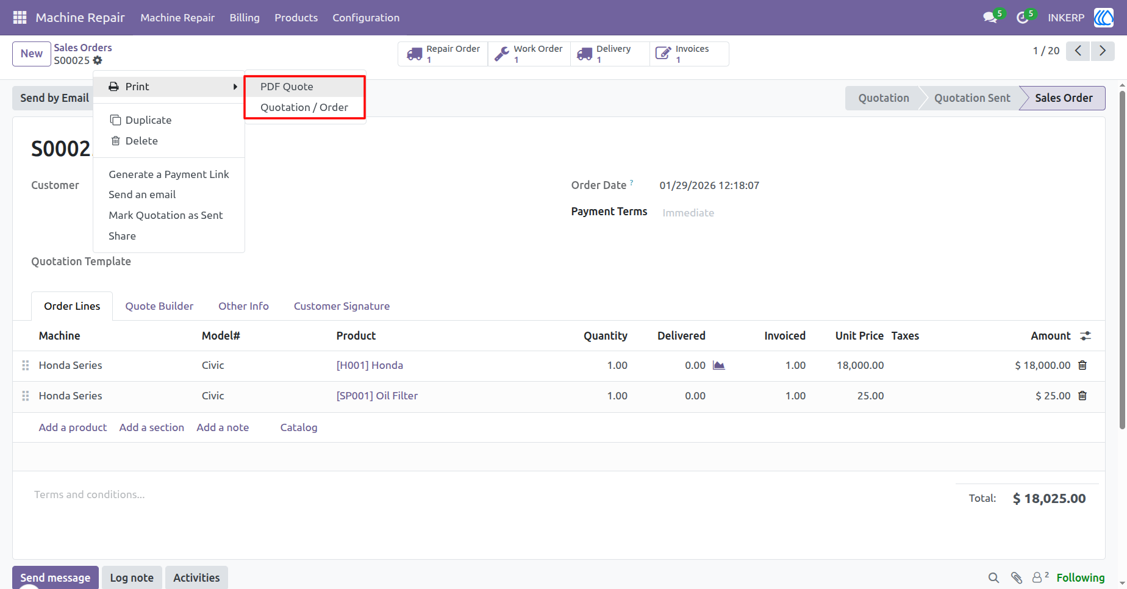The width and height of the screenshot is (1127, 589).
Task: Open the activities clock icon
Action: point(1023,18)
